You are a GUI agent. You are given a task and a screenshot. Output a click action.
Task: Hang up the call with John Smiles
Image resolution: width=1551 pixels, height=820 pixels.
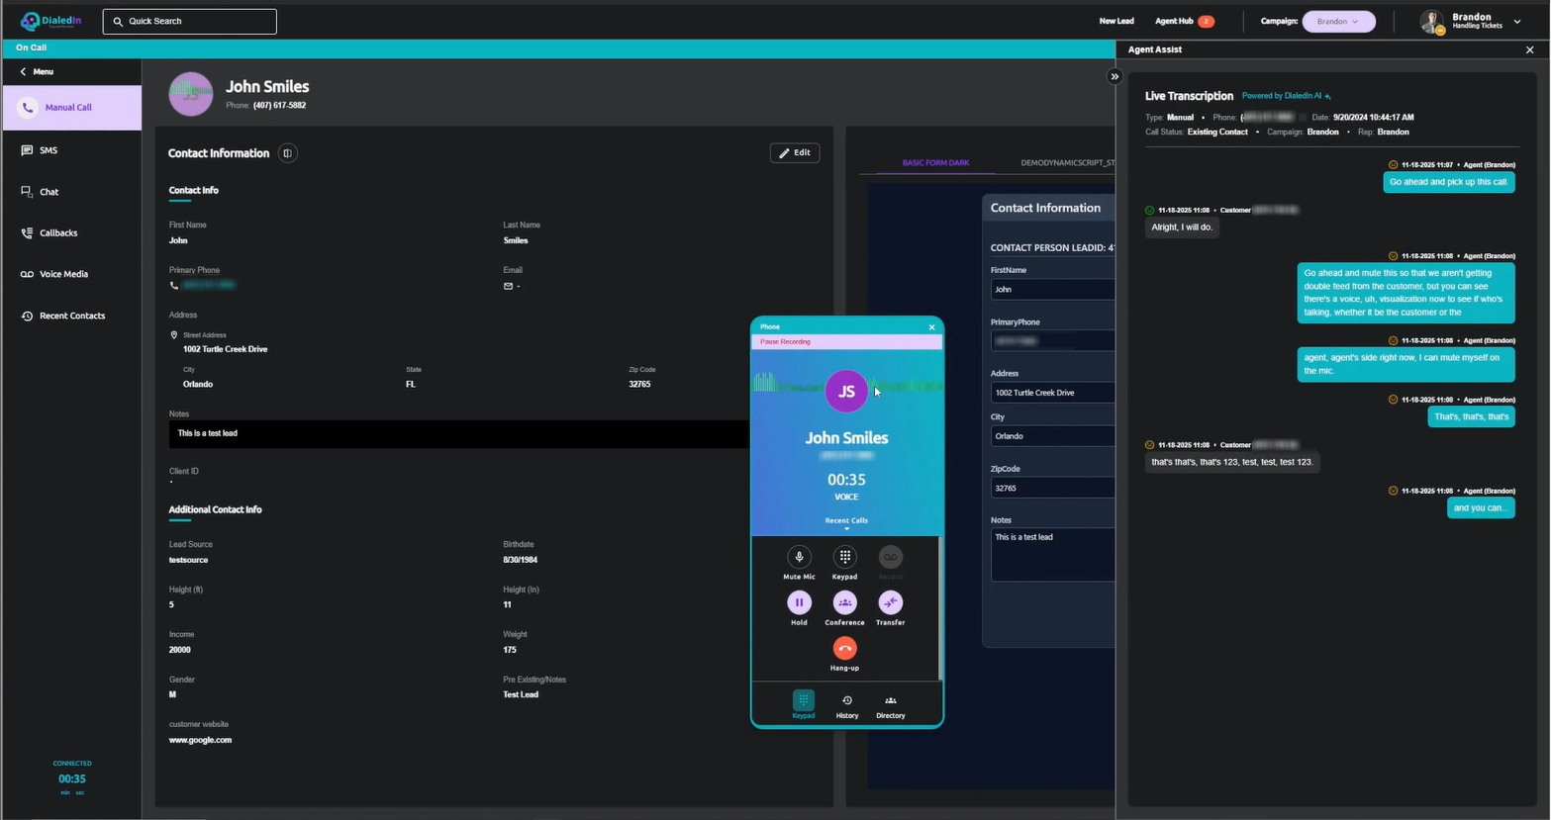(844, 648)
